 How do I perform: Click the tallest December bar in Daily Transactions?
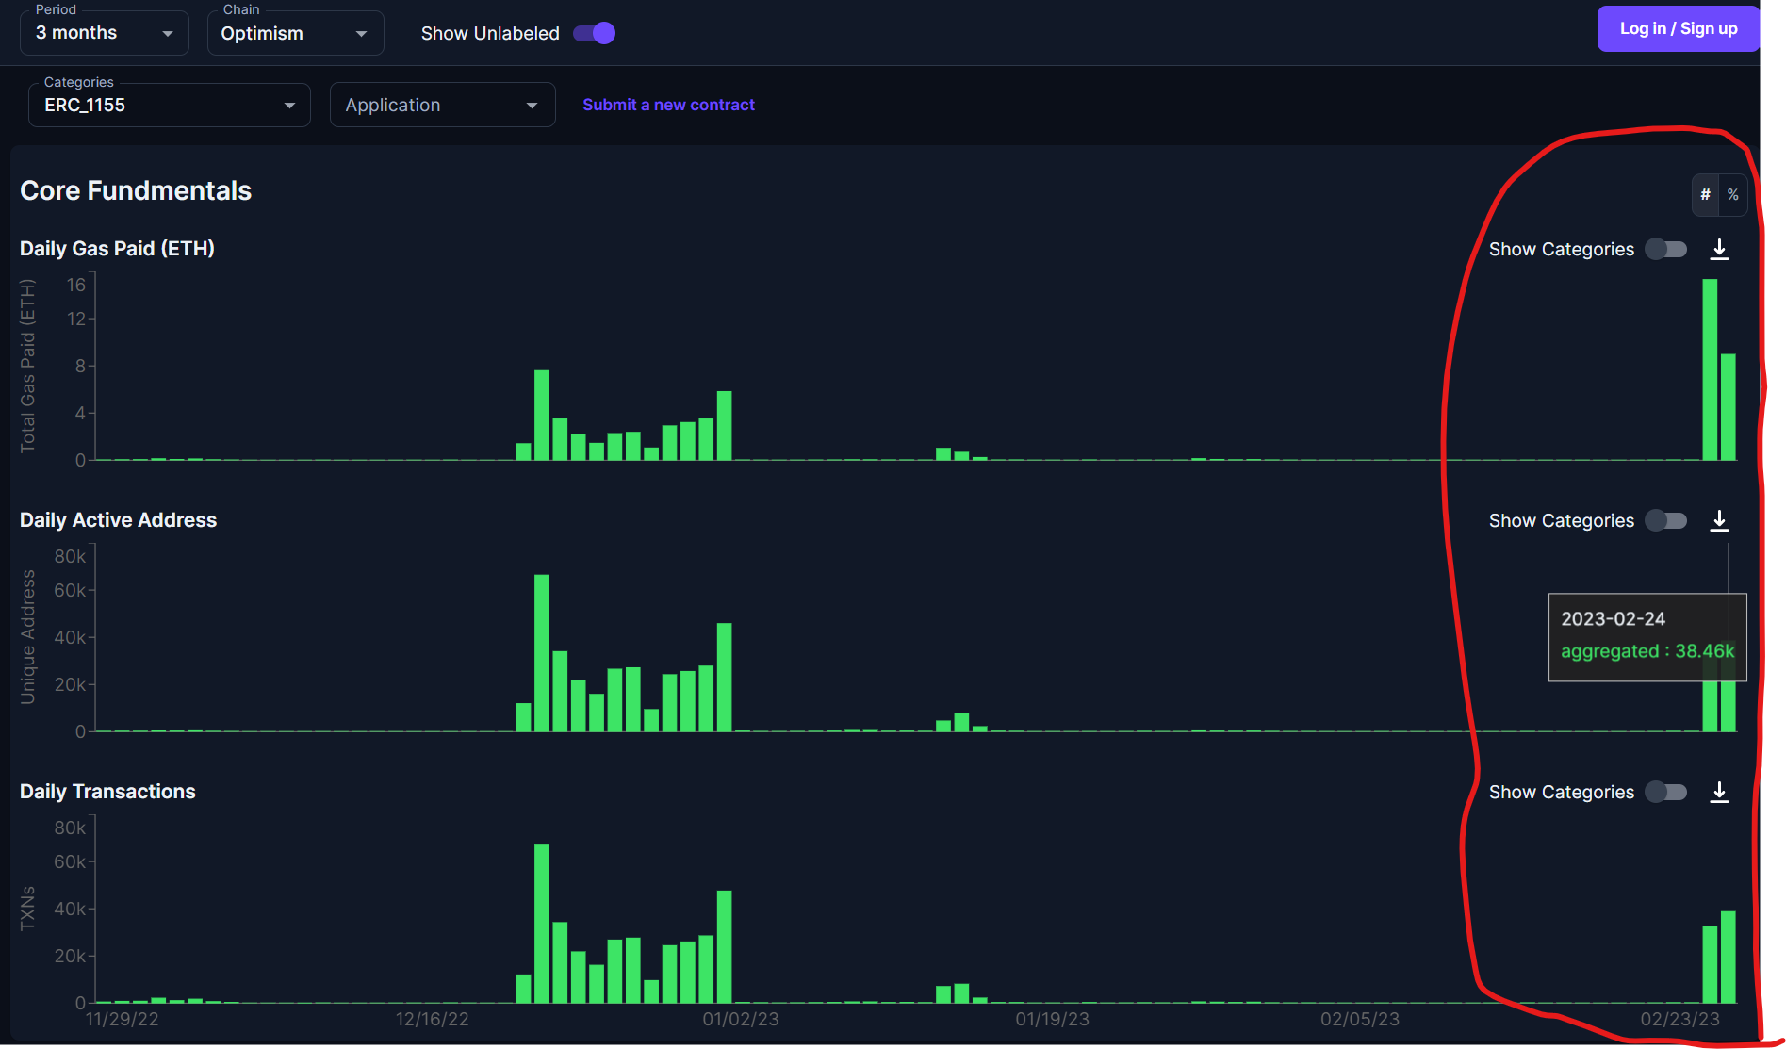(542, 924)
